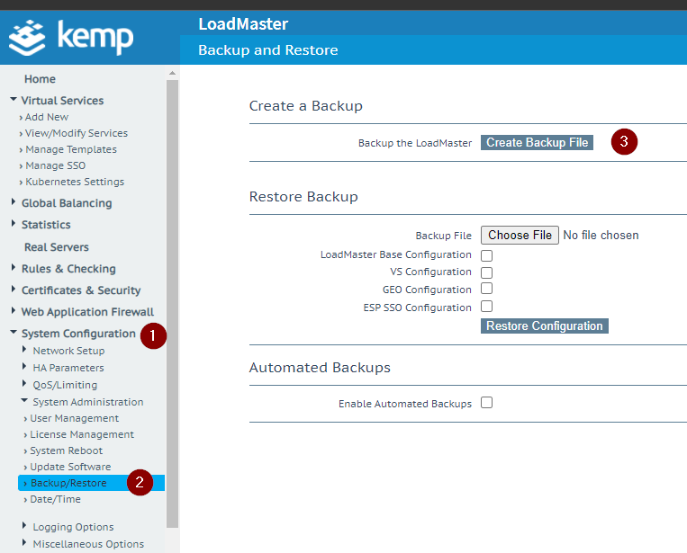This screenshot has width=687, height=553.
Task: Click System Configuration menu label
Action: 78,334
